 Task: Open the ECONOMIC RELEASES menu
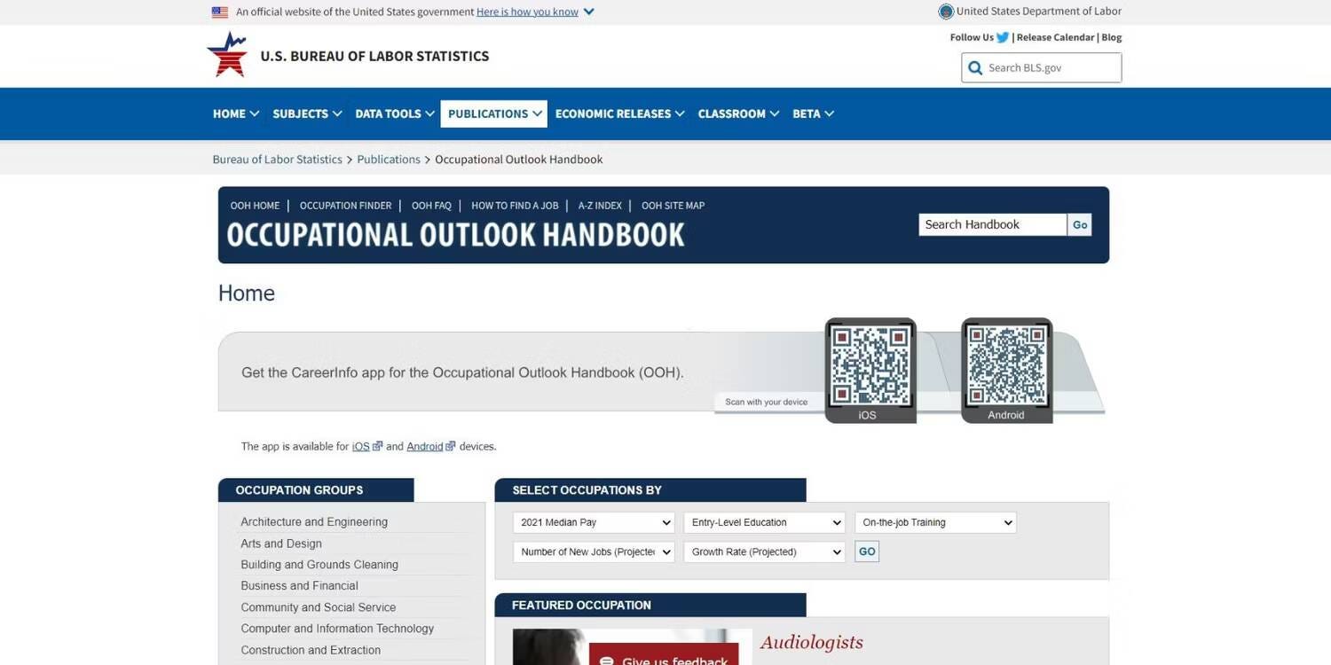620,113
